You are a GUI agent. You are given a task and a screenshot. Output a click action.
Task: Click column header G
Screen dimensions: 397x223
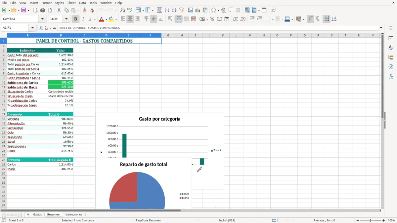(168, 35)
